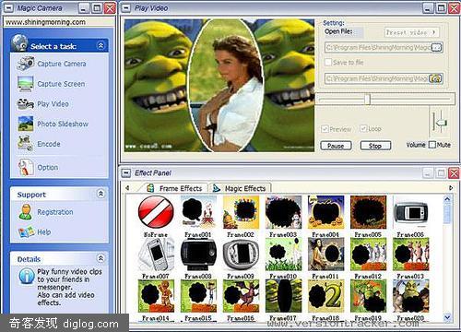Choose the Frame008 black device frame

(198, 255)
